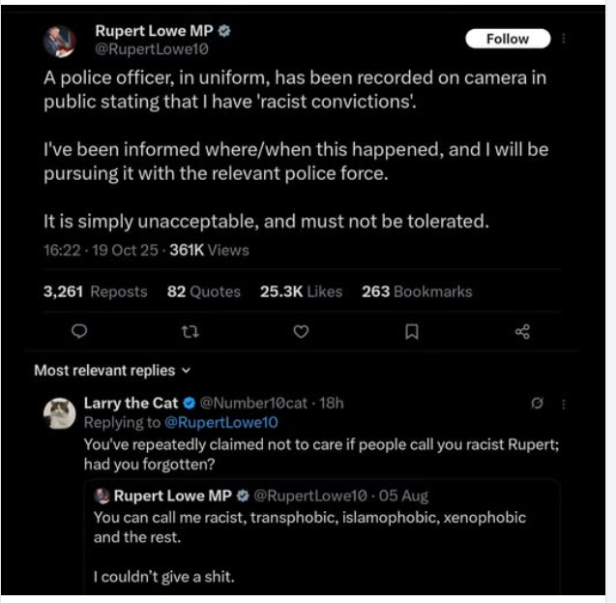616x603 pixels.
Task: Open the share icon on the tweet
Action: tap(522, 332)
